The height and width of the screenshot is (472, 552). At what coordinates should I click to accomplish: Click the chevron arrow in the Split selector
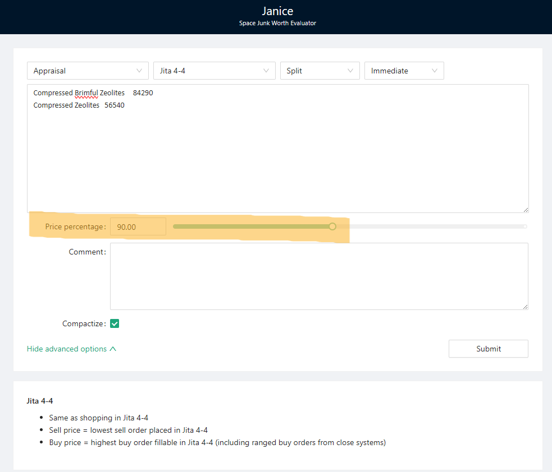tap(350, 71)
